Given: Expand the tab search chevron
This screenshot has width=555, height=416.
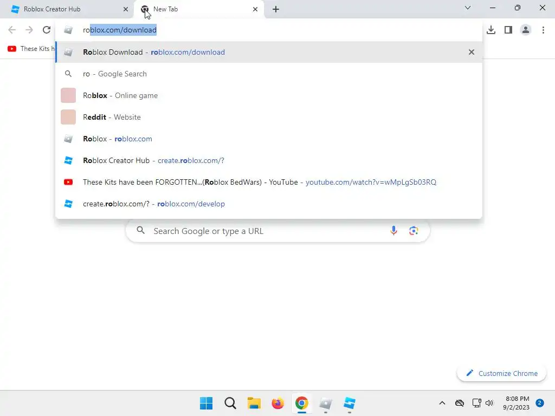Looking at the screenshot, I should click(x=468, y=8).
